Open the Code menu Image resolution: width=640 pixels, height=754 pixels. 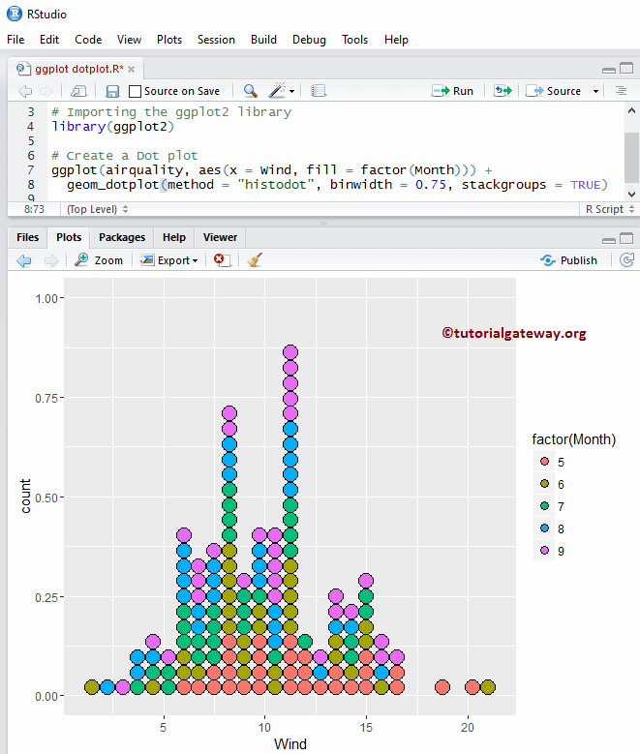click(88, 40)
